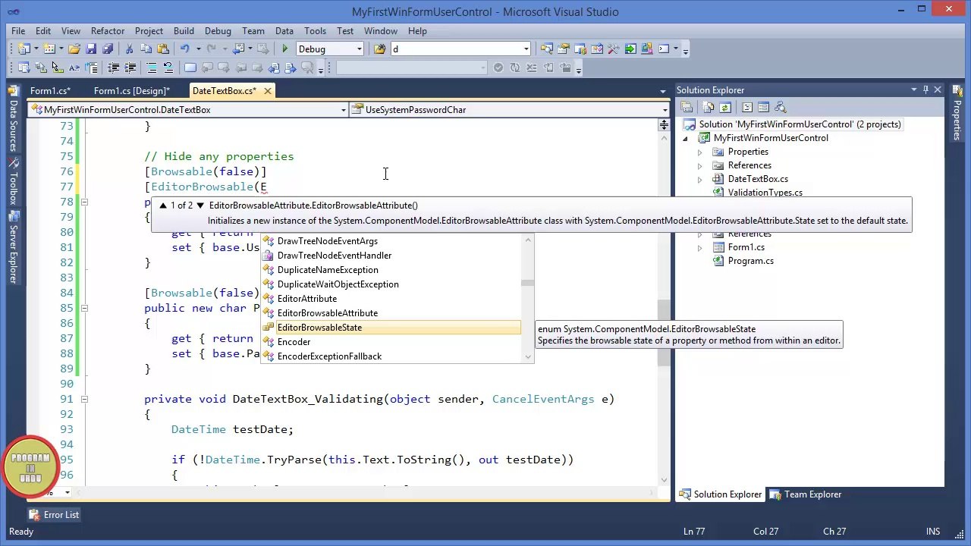Open the Properties Window toolbar icon
The width and height of the screenshot is (971, 546).
(x=564, y=49)
